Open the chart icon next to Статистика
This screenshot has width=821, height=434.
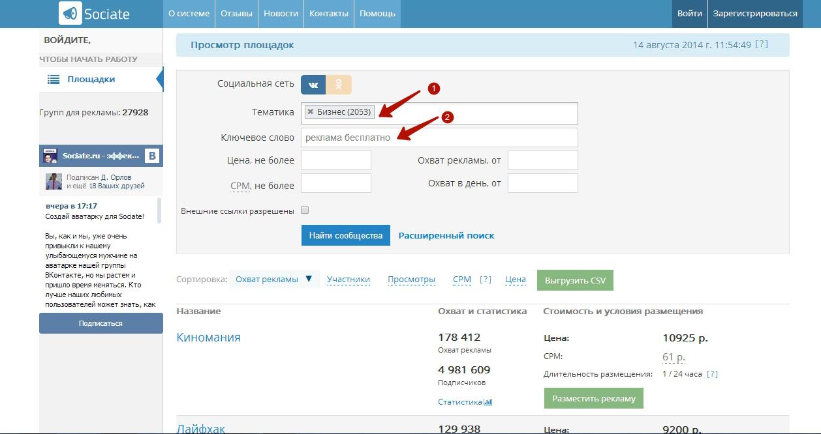coord(488,402)
